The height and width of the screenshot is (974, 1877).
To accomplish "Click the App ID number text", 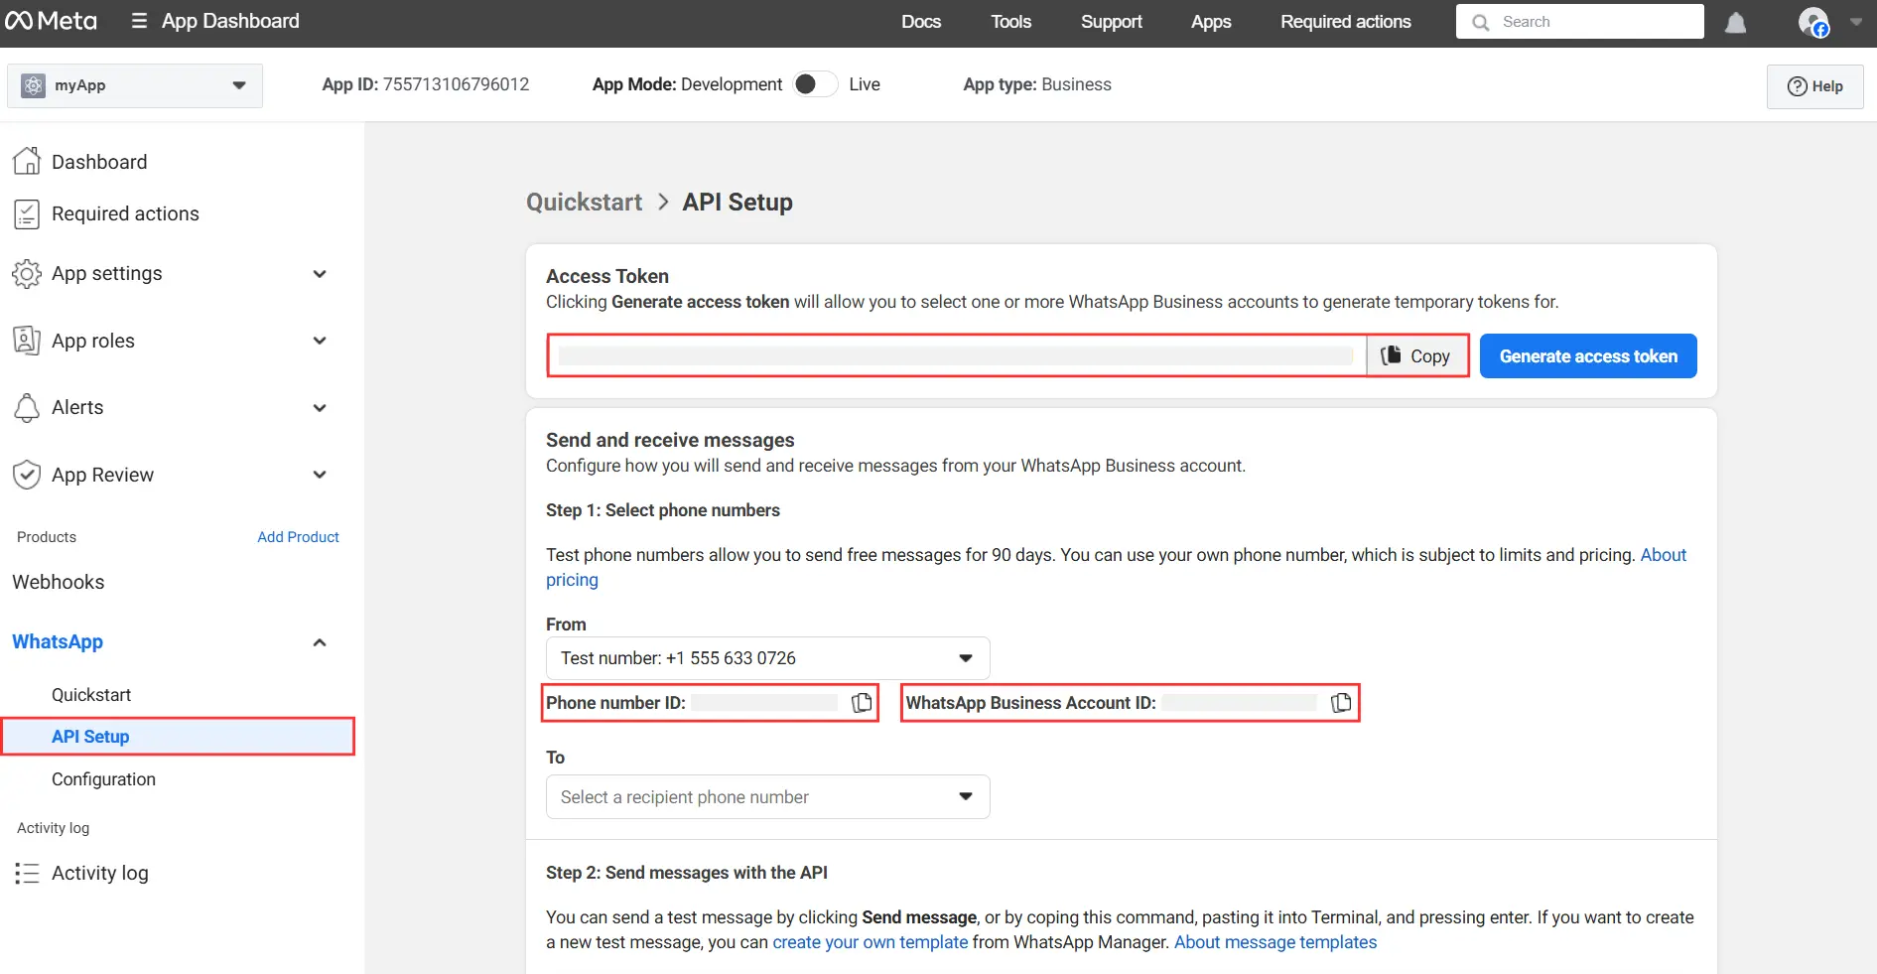I will click(x=456, y=84).
